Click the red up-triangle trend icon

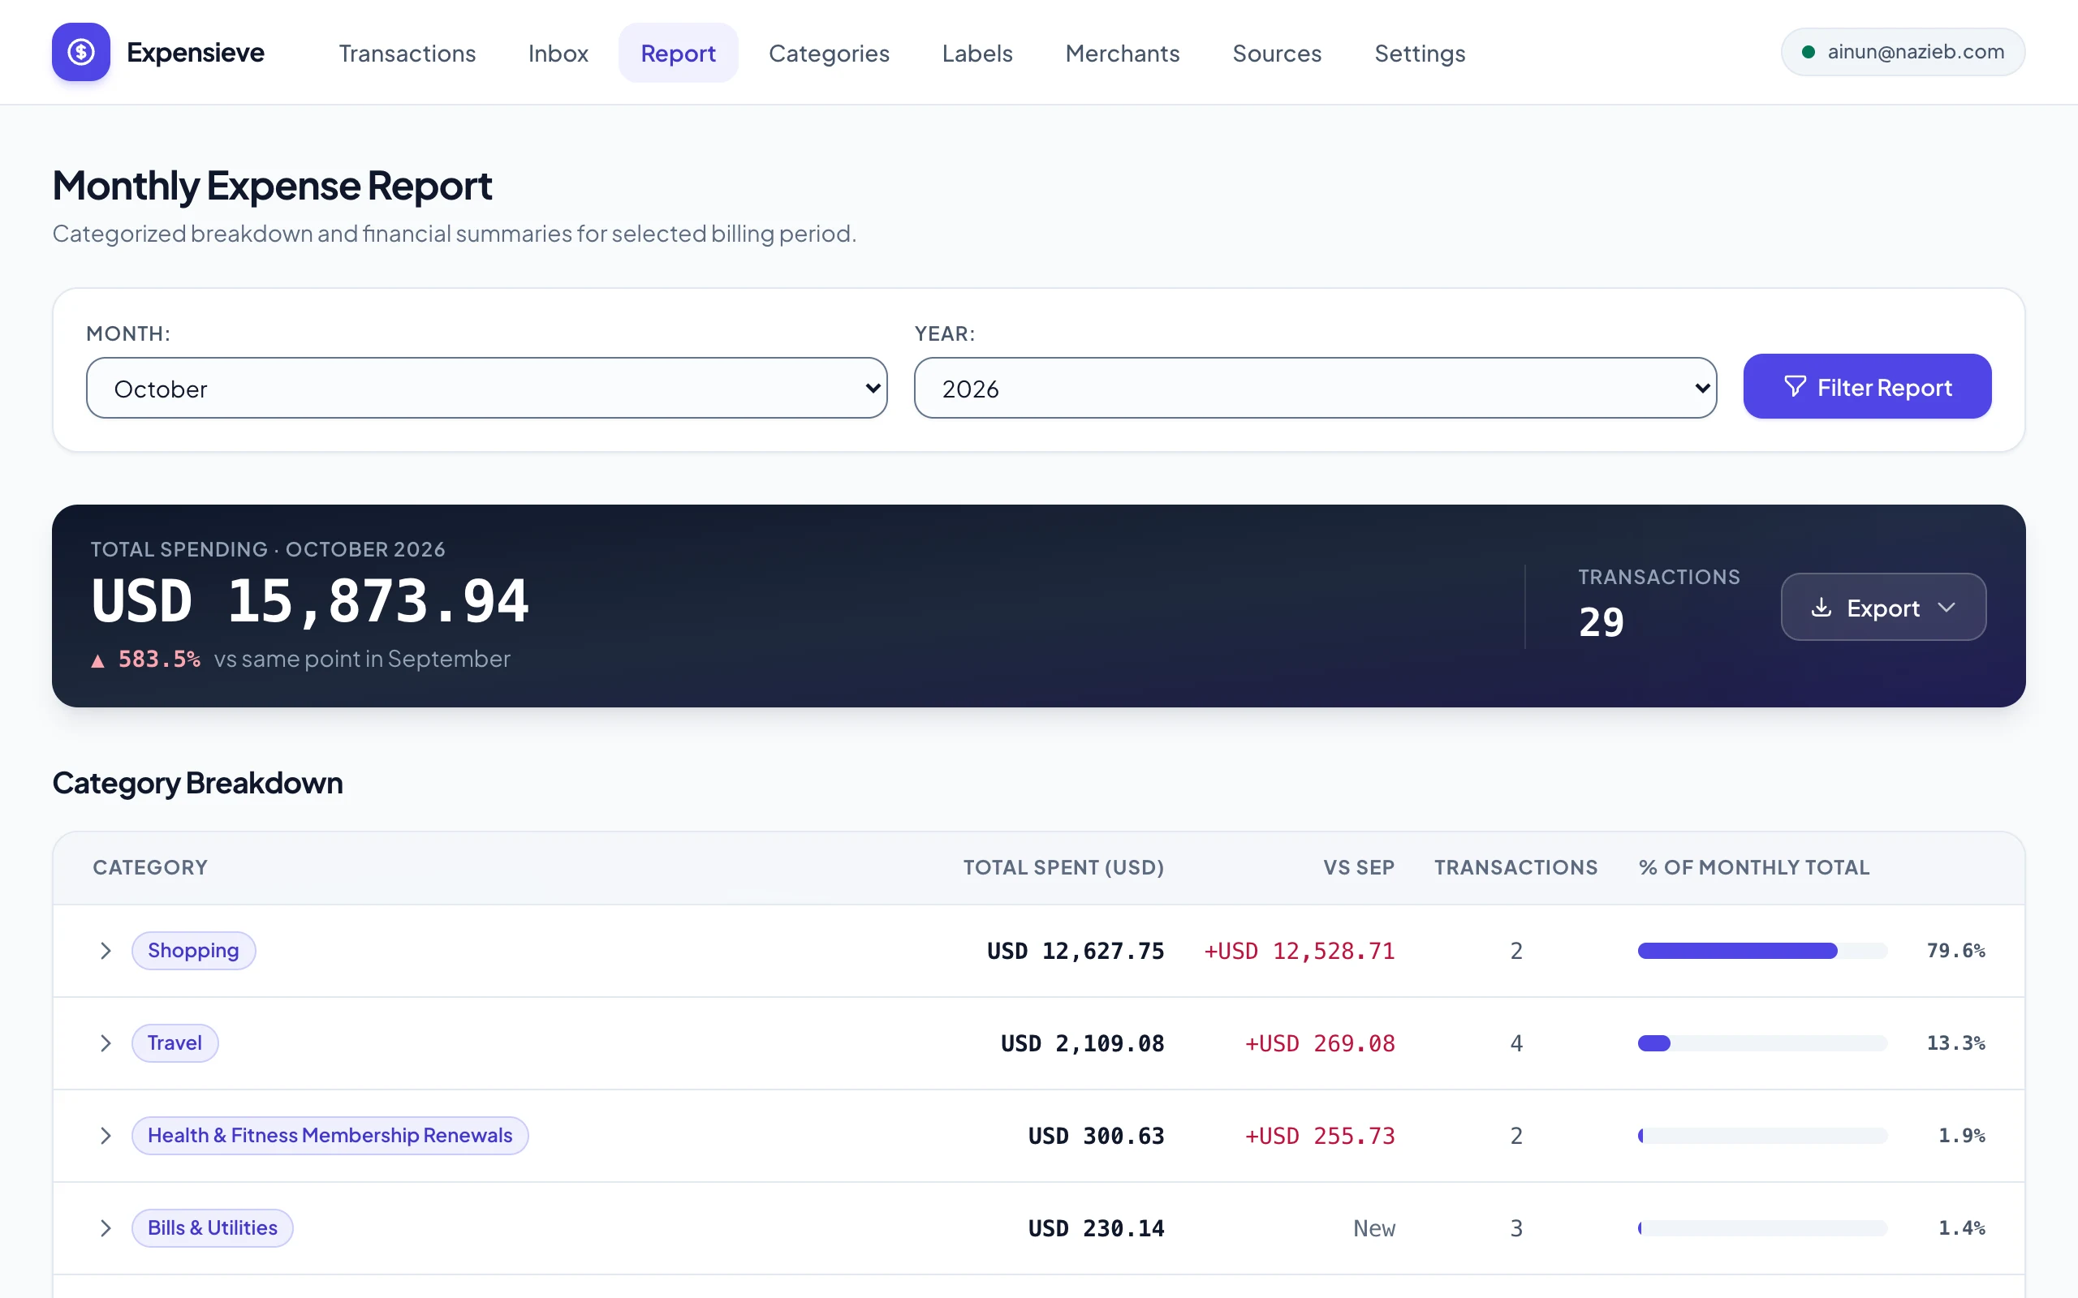tap(98, 660)
